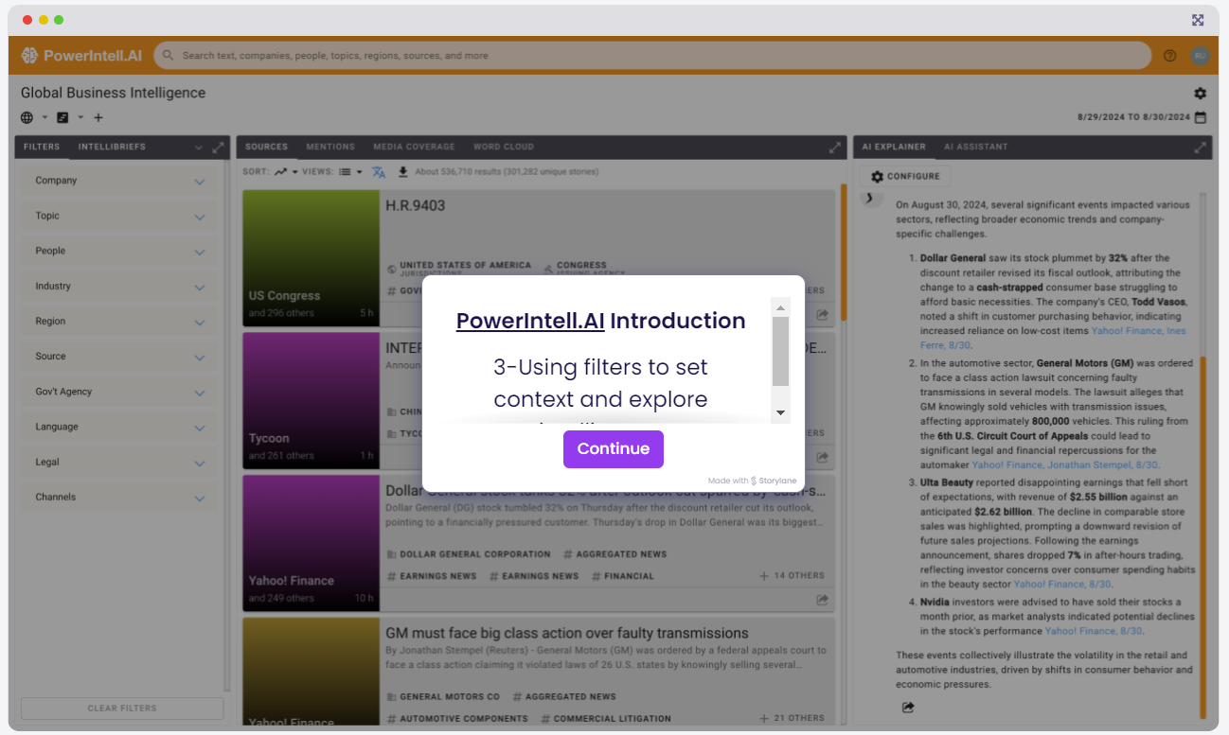
Task: Open the sort order dropdown arrow
Action: tap(294, 172)
